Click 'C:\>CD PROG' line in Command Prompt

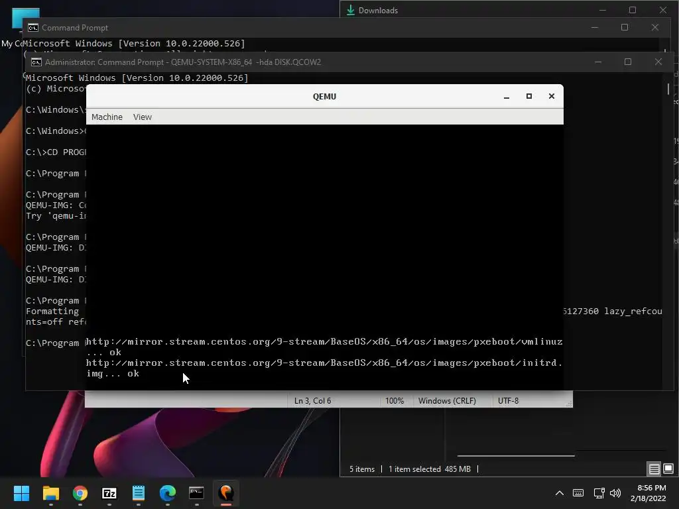[56, 152]
